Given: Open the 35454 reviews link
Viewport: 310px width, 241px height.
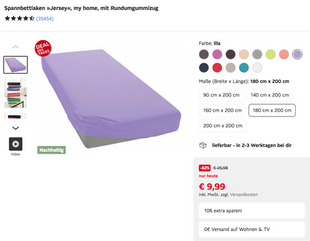Looking at the screenshot, I should pos(45,19).
